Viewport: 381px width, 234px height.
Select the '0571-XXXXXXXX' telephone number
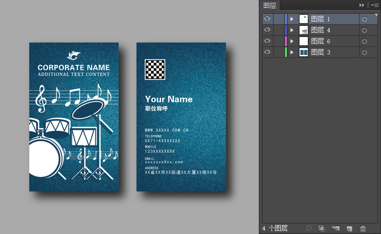click(163, 140)
